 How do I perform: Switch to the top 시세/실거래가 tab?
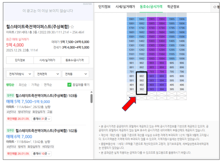[125, 7]
